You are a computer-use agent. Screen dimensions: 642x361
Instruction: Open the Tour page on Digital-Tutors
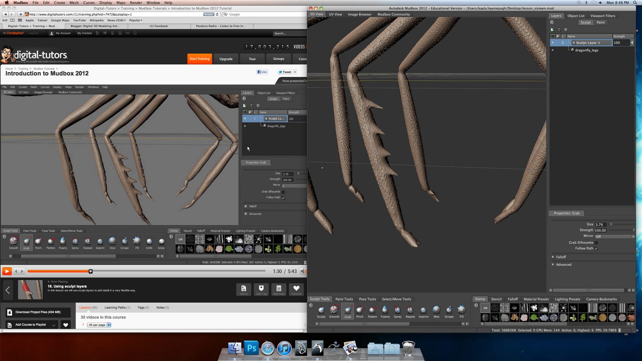pyautogui.click(x=252, y=59)
